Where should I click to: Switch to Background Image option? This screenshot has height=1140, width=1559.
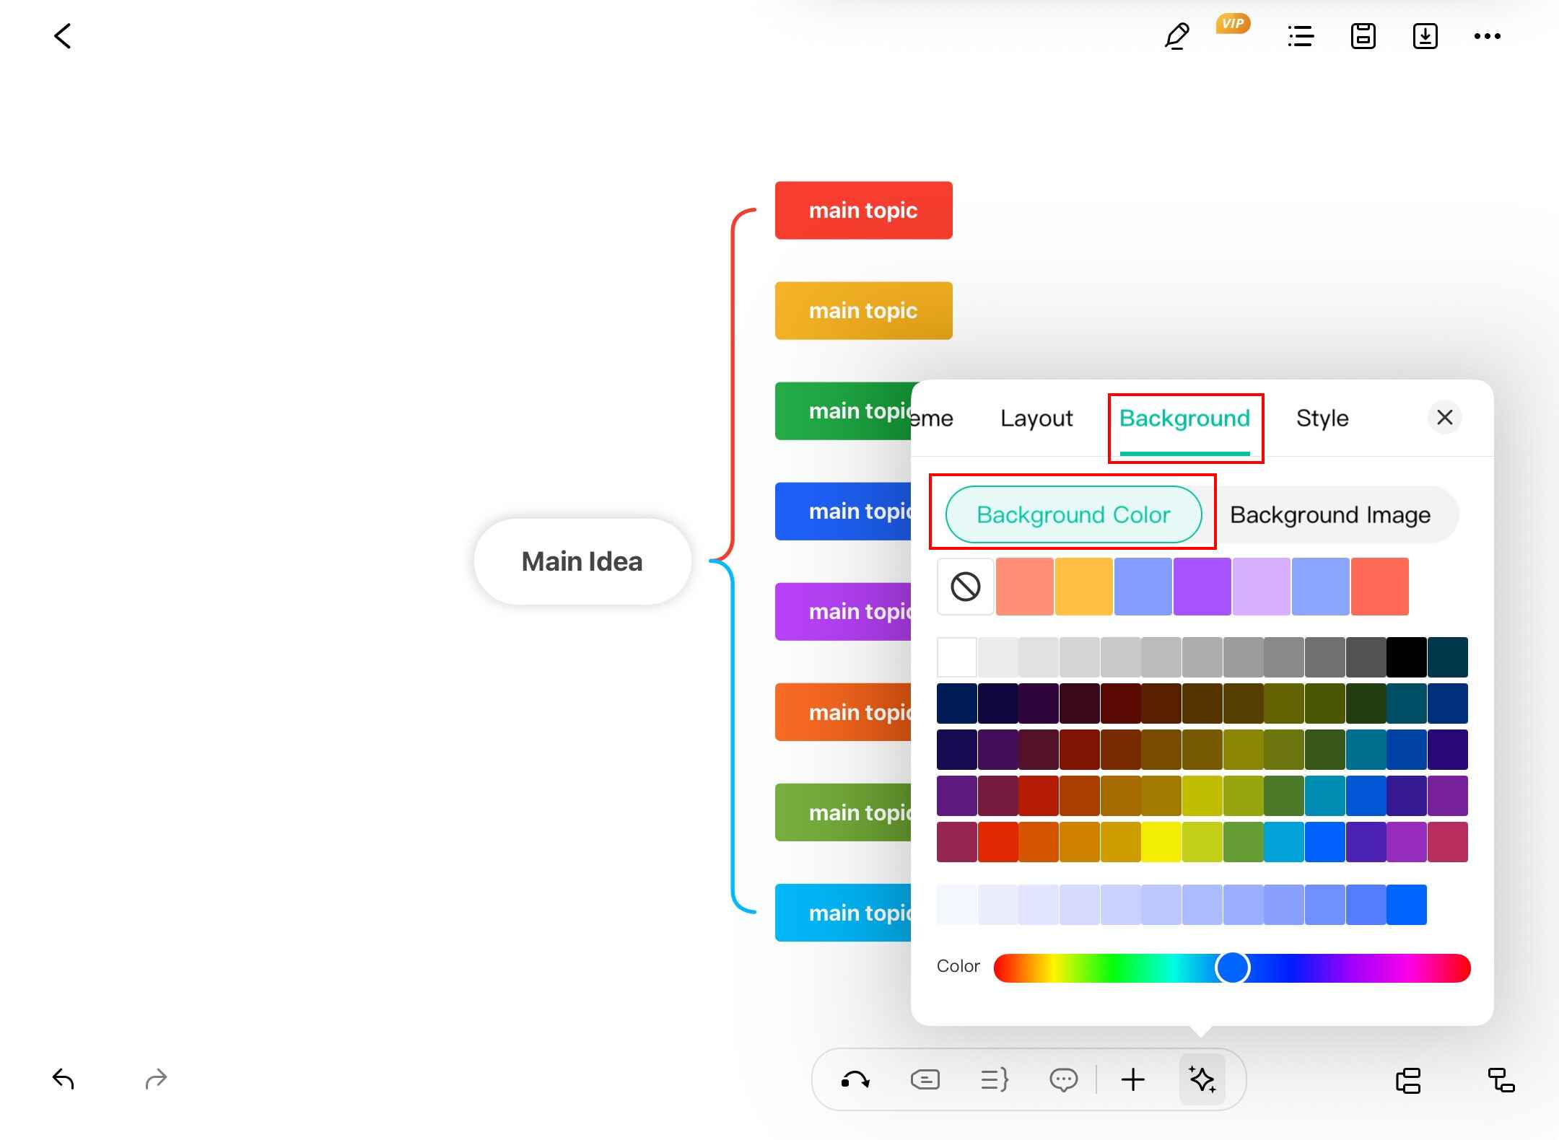[1329, 514]
